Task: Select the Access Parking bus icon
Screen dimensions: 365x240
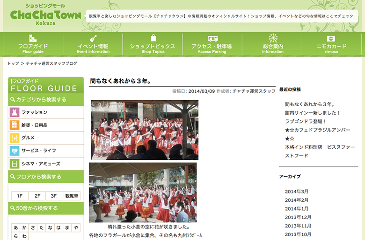Action: (213, 39)
